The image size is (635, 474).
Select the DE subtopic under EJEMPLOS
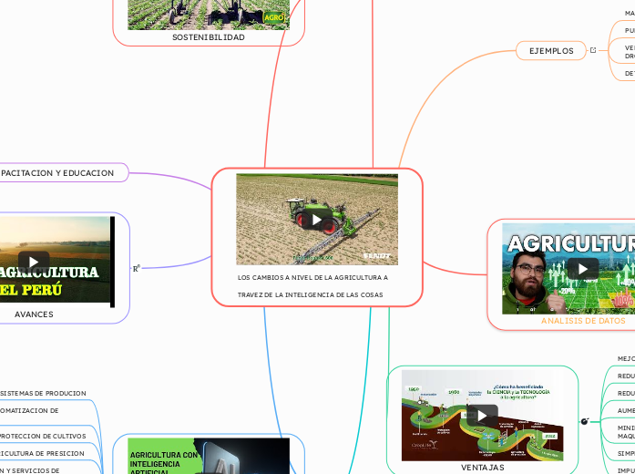[x=630, y=73]
